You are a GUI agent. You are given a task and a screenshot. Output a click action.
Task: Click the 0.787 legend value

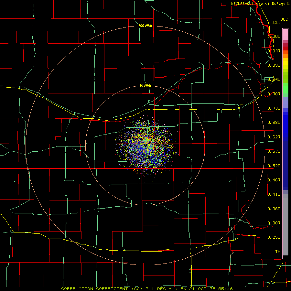pos(274,94)
